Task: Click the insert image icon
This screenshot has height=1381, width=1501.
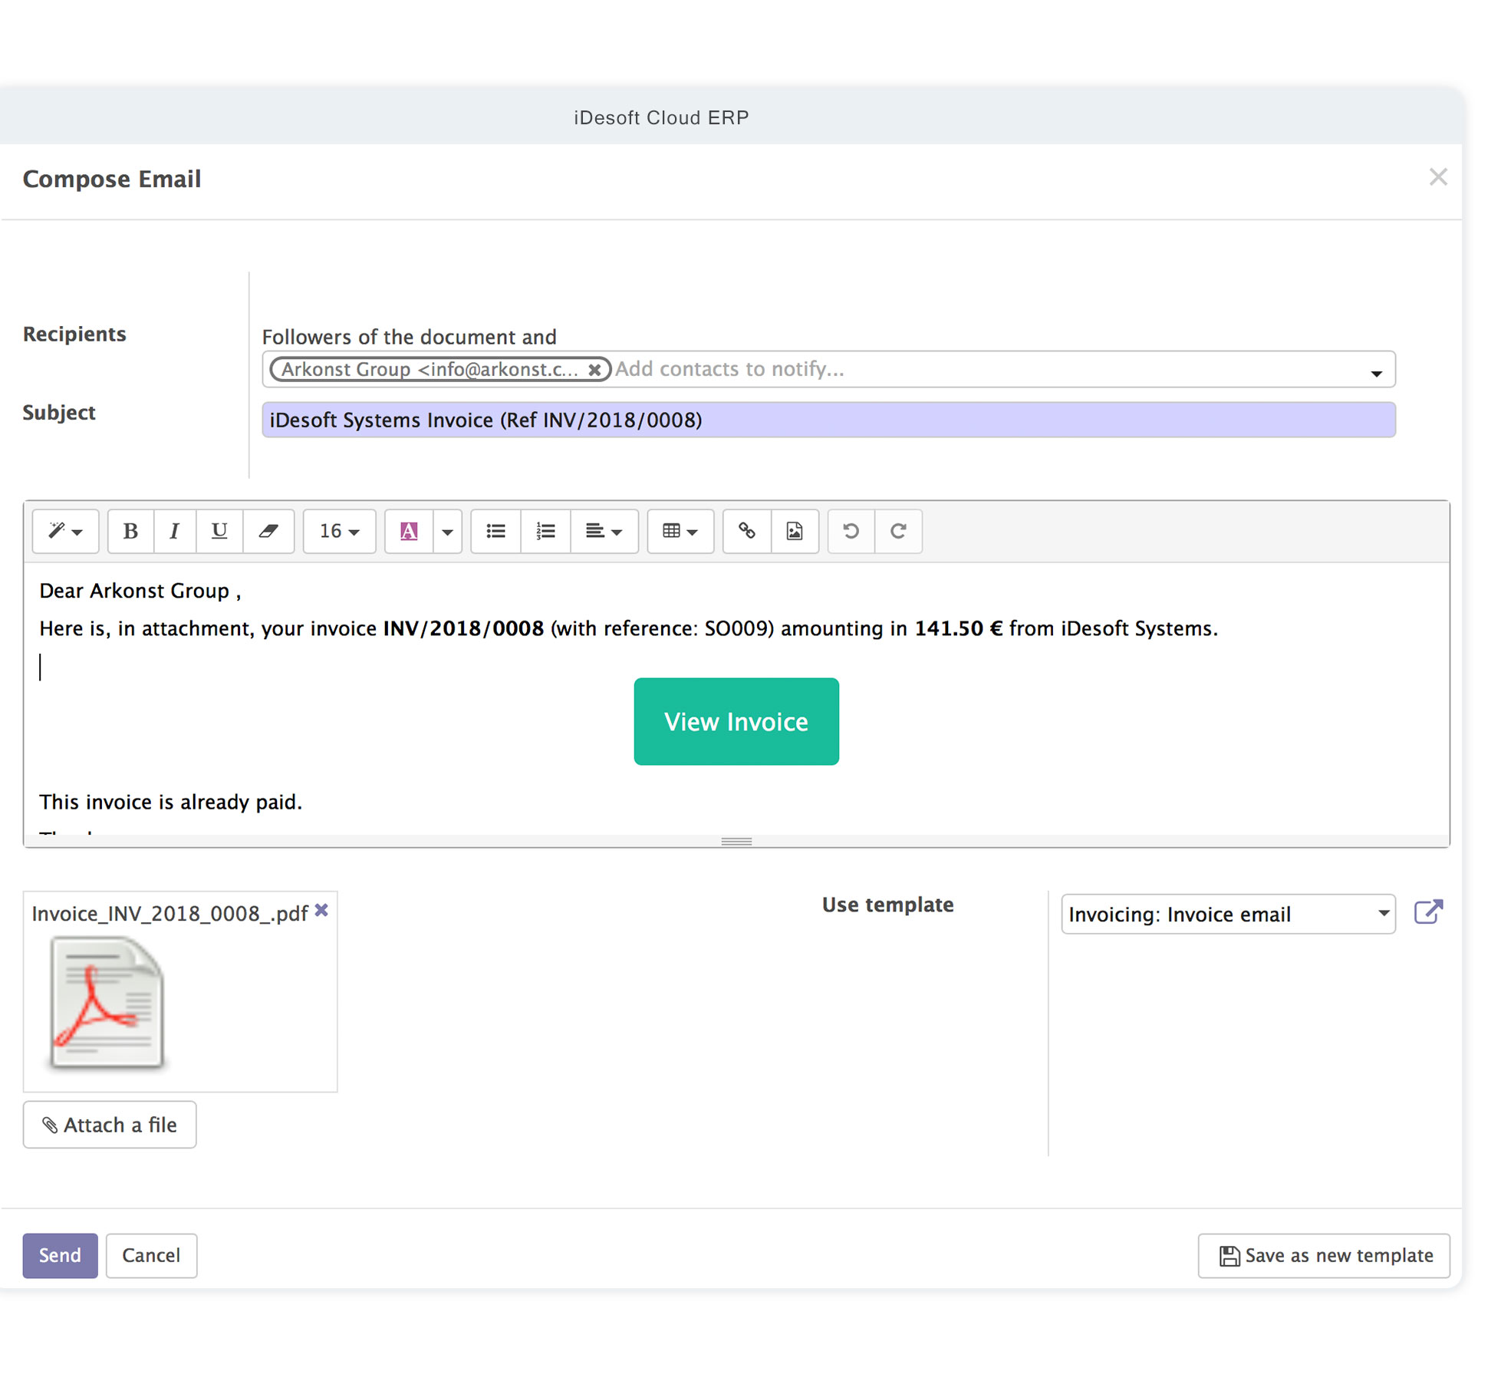Action: [x=795, y=531]
